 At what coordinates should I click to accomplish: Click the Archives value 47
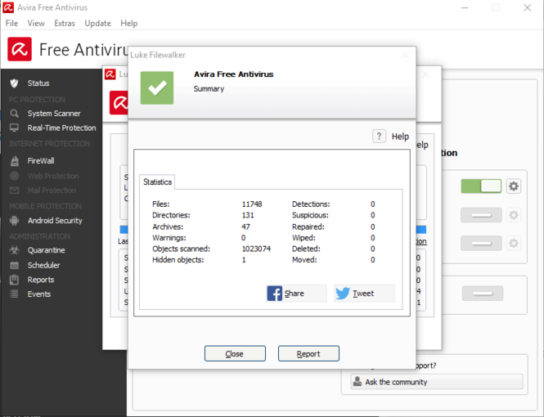point(245,226)
